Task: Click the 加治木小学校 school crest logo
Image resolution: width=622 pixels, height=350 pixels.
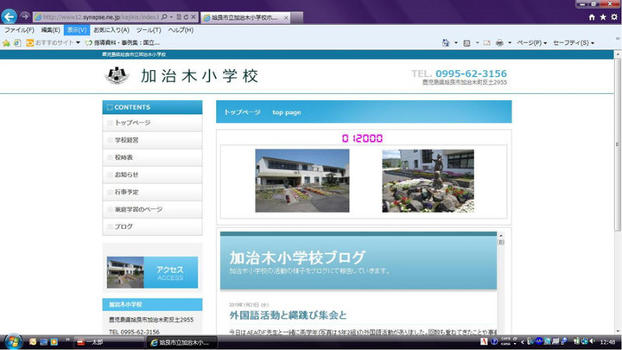Action: point(116,76)
